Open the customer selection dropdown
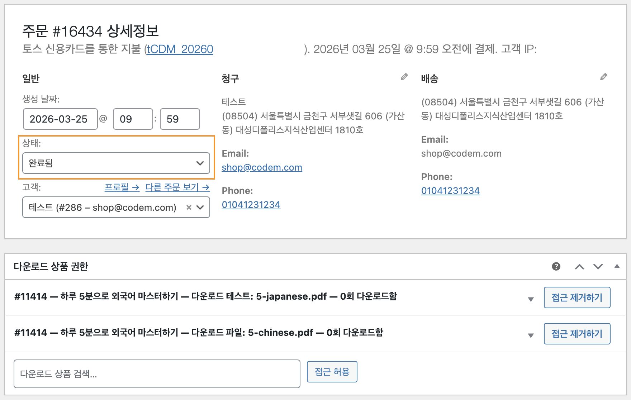This screenshot has height=400, width=631. (200, 208)
